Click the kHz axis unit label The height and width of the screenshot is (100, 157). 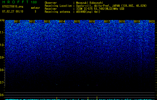tap(2, 20)
